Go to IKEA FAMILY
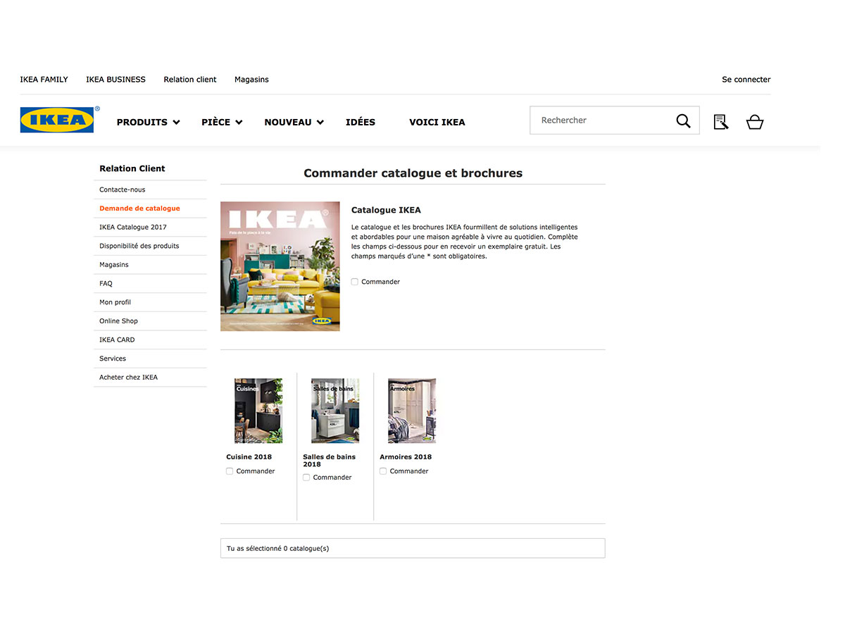 coord(44,80)
